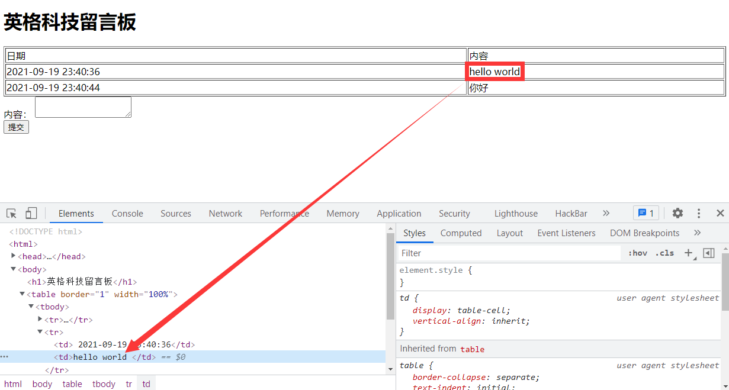Image resolution: width=729 pixels, height=390 pixels.
Task: Open the issues counter badge
Action: point(645,214)
